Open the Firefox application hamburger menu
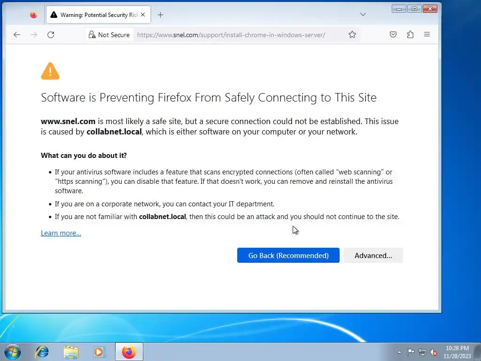Viewport: 481px width, 361px height. [x=427, y=34]
